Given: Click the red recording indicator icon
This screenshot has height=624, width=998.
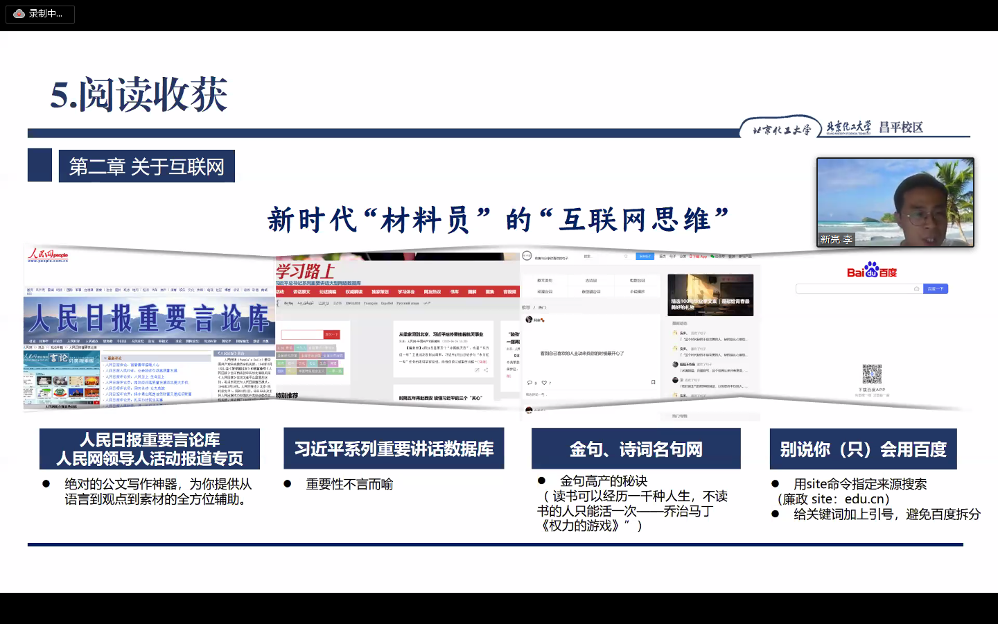Looking at the screenshot, I should 19,14.
